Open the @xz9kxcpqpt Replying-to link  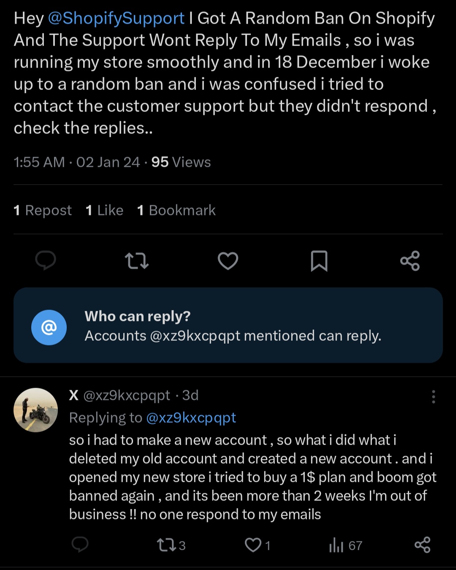(191, 418)
